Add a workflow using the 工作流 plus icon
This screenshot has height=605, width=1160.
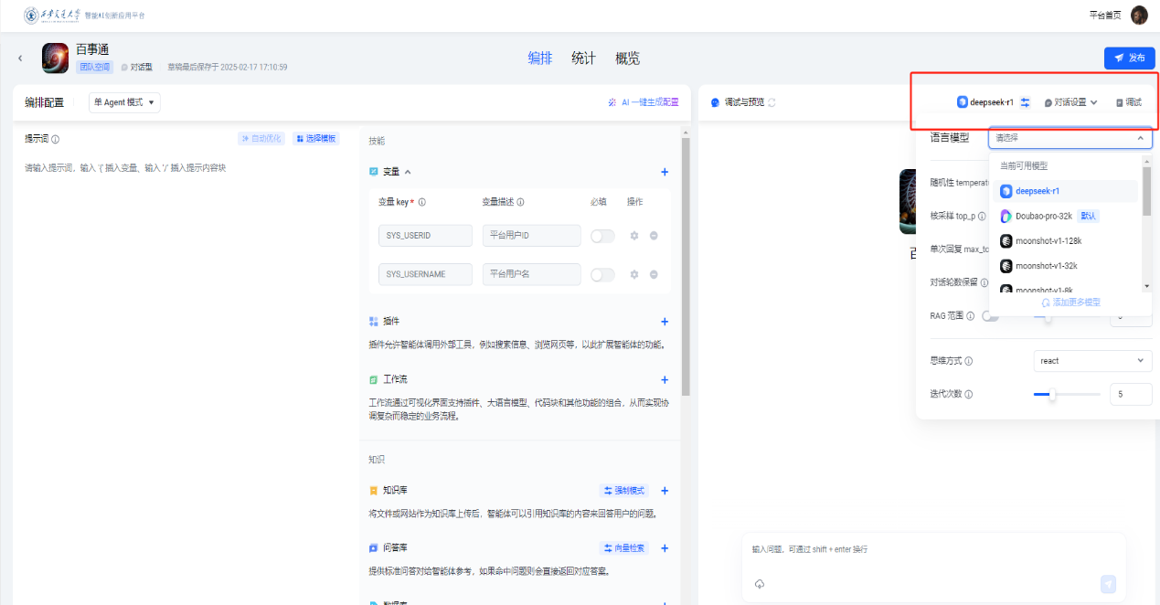[665, 380]
